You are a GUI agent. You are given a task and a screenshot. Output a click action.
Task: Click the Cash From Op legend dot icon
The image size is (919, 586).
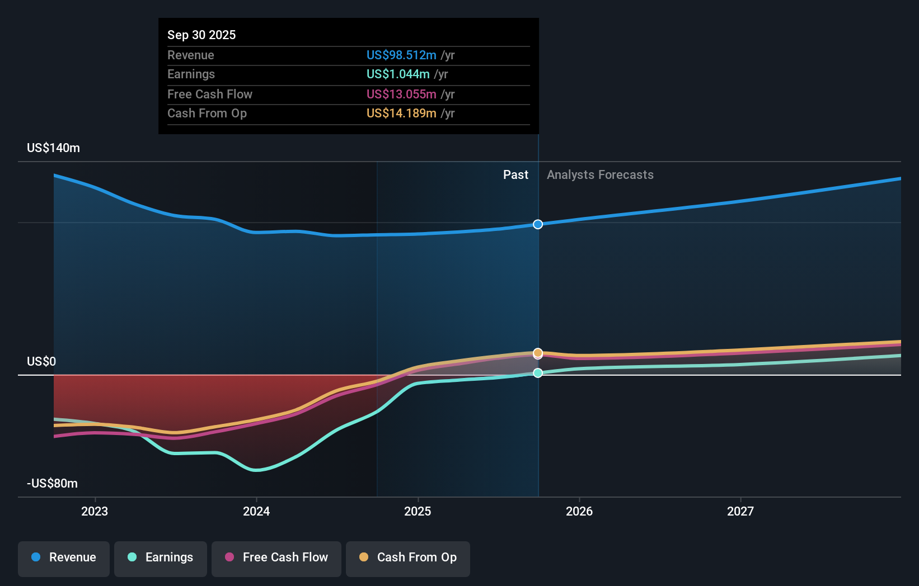(x=363, y=558)
